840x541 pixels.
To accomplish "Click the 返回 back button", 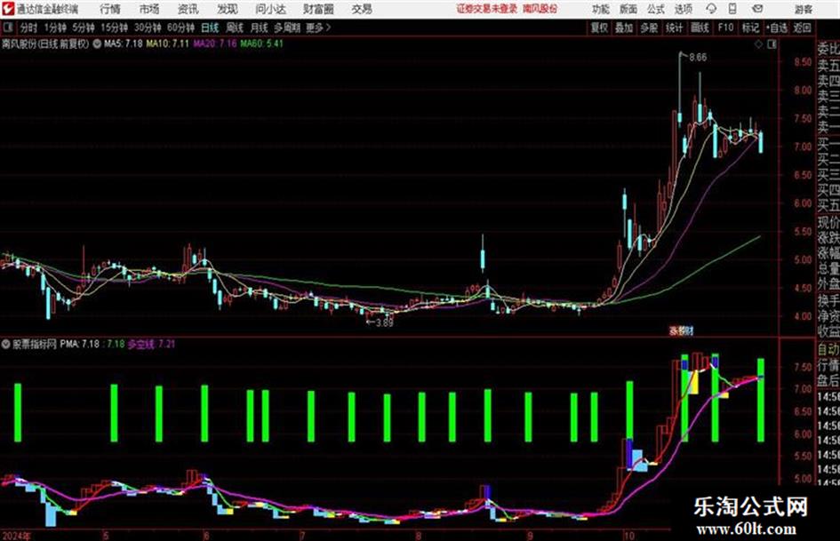I will pyautogui.click(x=802, y=28).
